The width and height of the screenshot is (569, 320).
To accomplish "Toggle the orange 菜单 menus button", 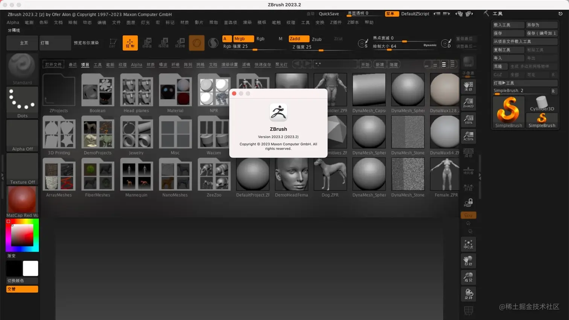I will tap(392, 14).
